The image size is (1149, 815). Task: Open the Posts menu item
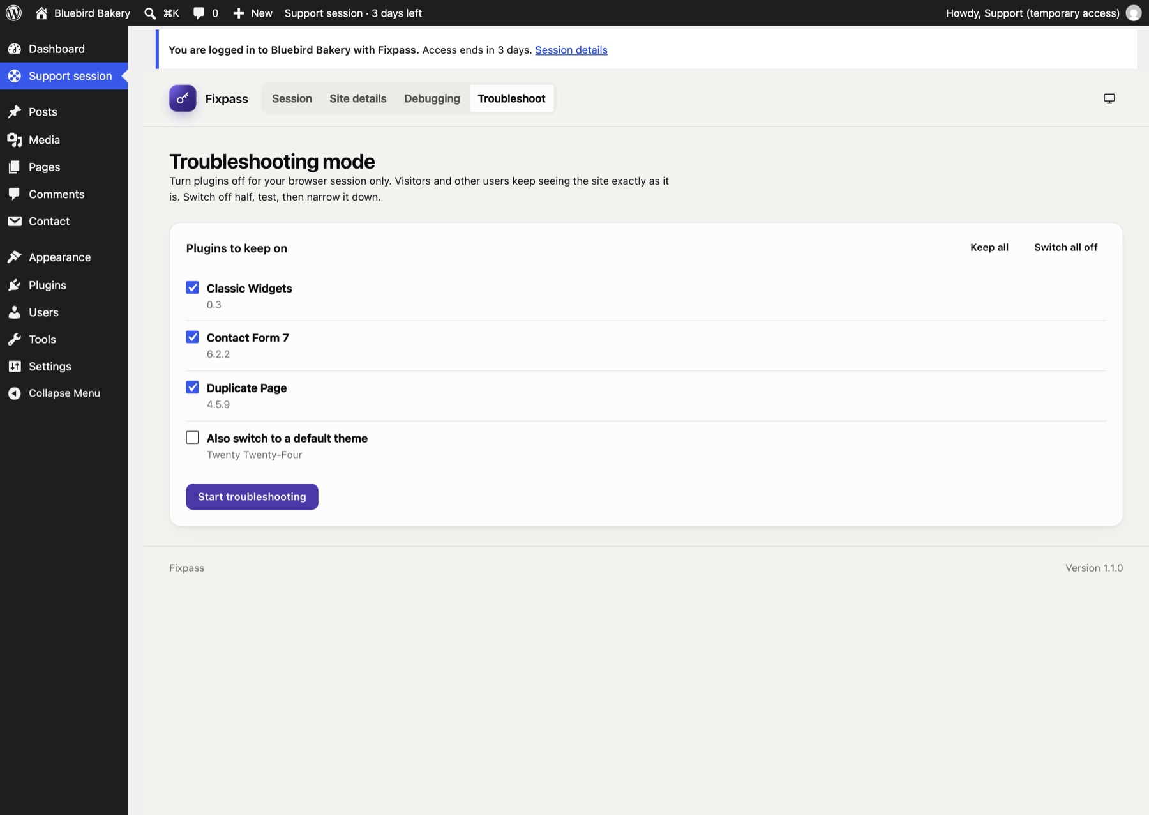point(64,112)
